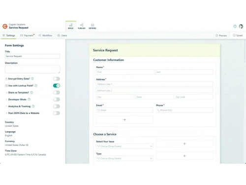Toggle Post JSON Data to a Website switch
This screenshot has height=185, width=246.
57,113
